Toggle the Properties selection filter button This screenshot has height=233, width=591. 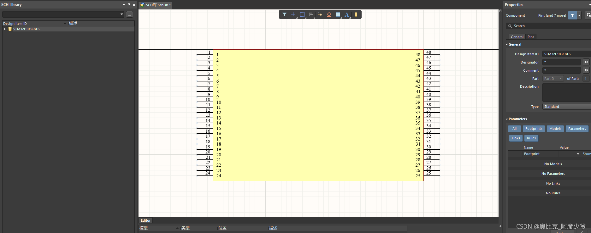pyautogui.click(x=572, y=15)
